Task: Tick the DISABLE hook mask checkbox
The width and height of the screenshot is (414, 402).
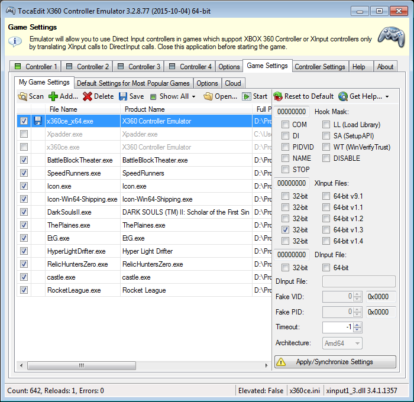Action: [326, 158]
